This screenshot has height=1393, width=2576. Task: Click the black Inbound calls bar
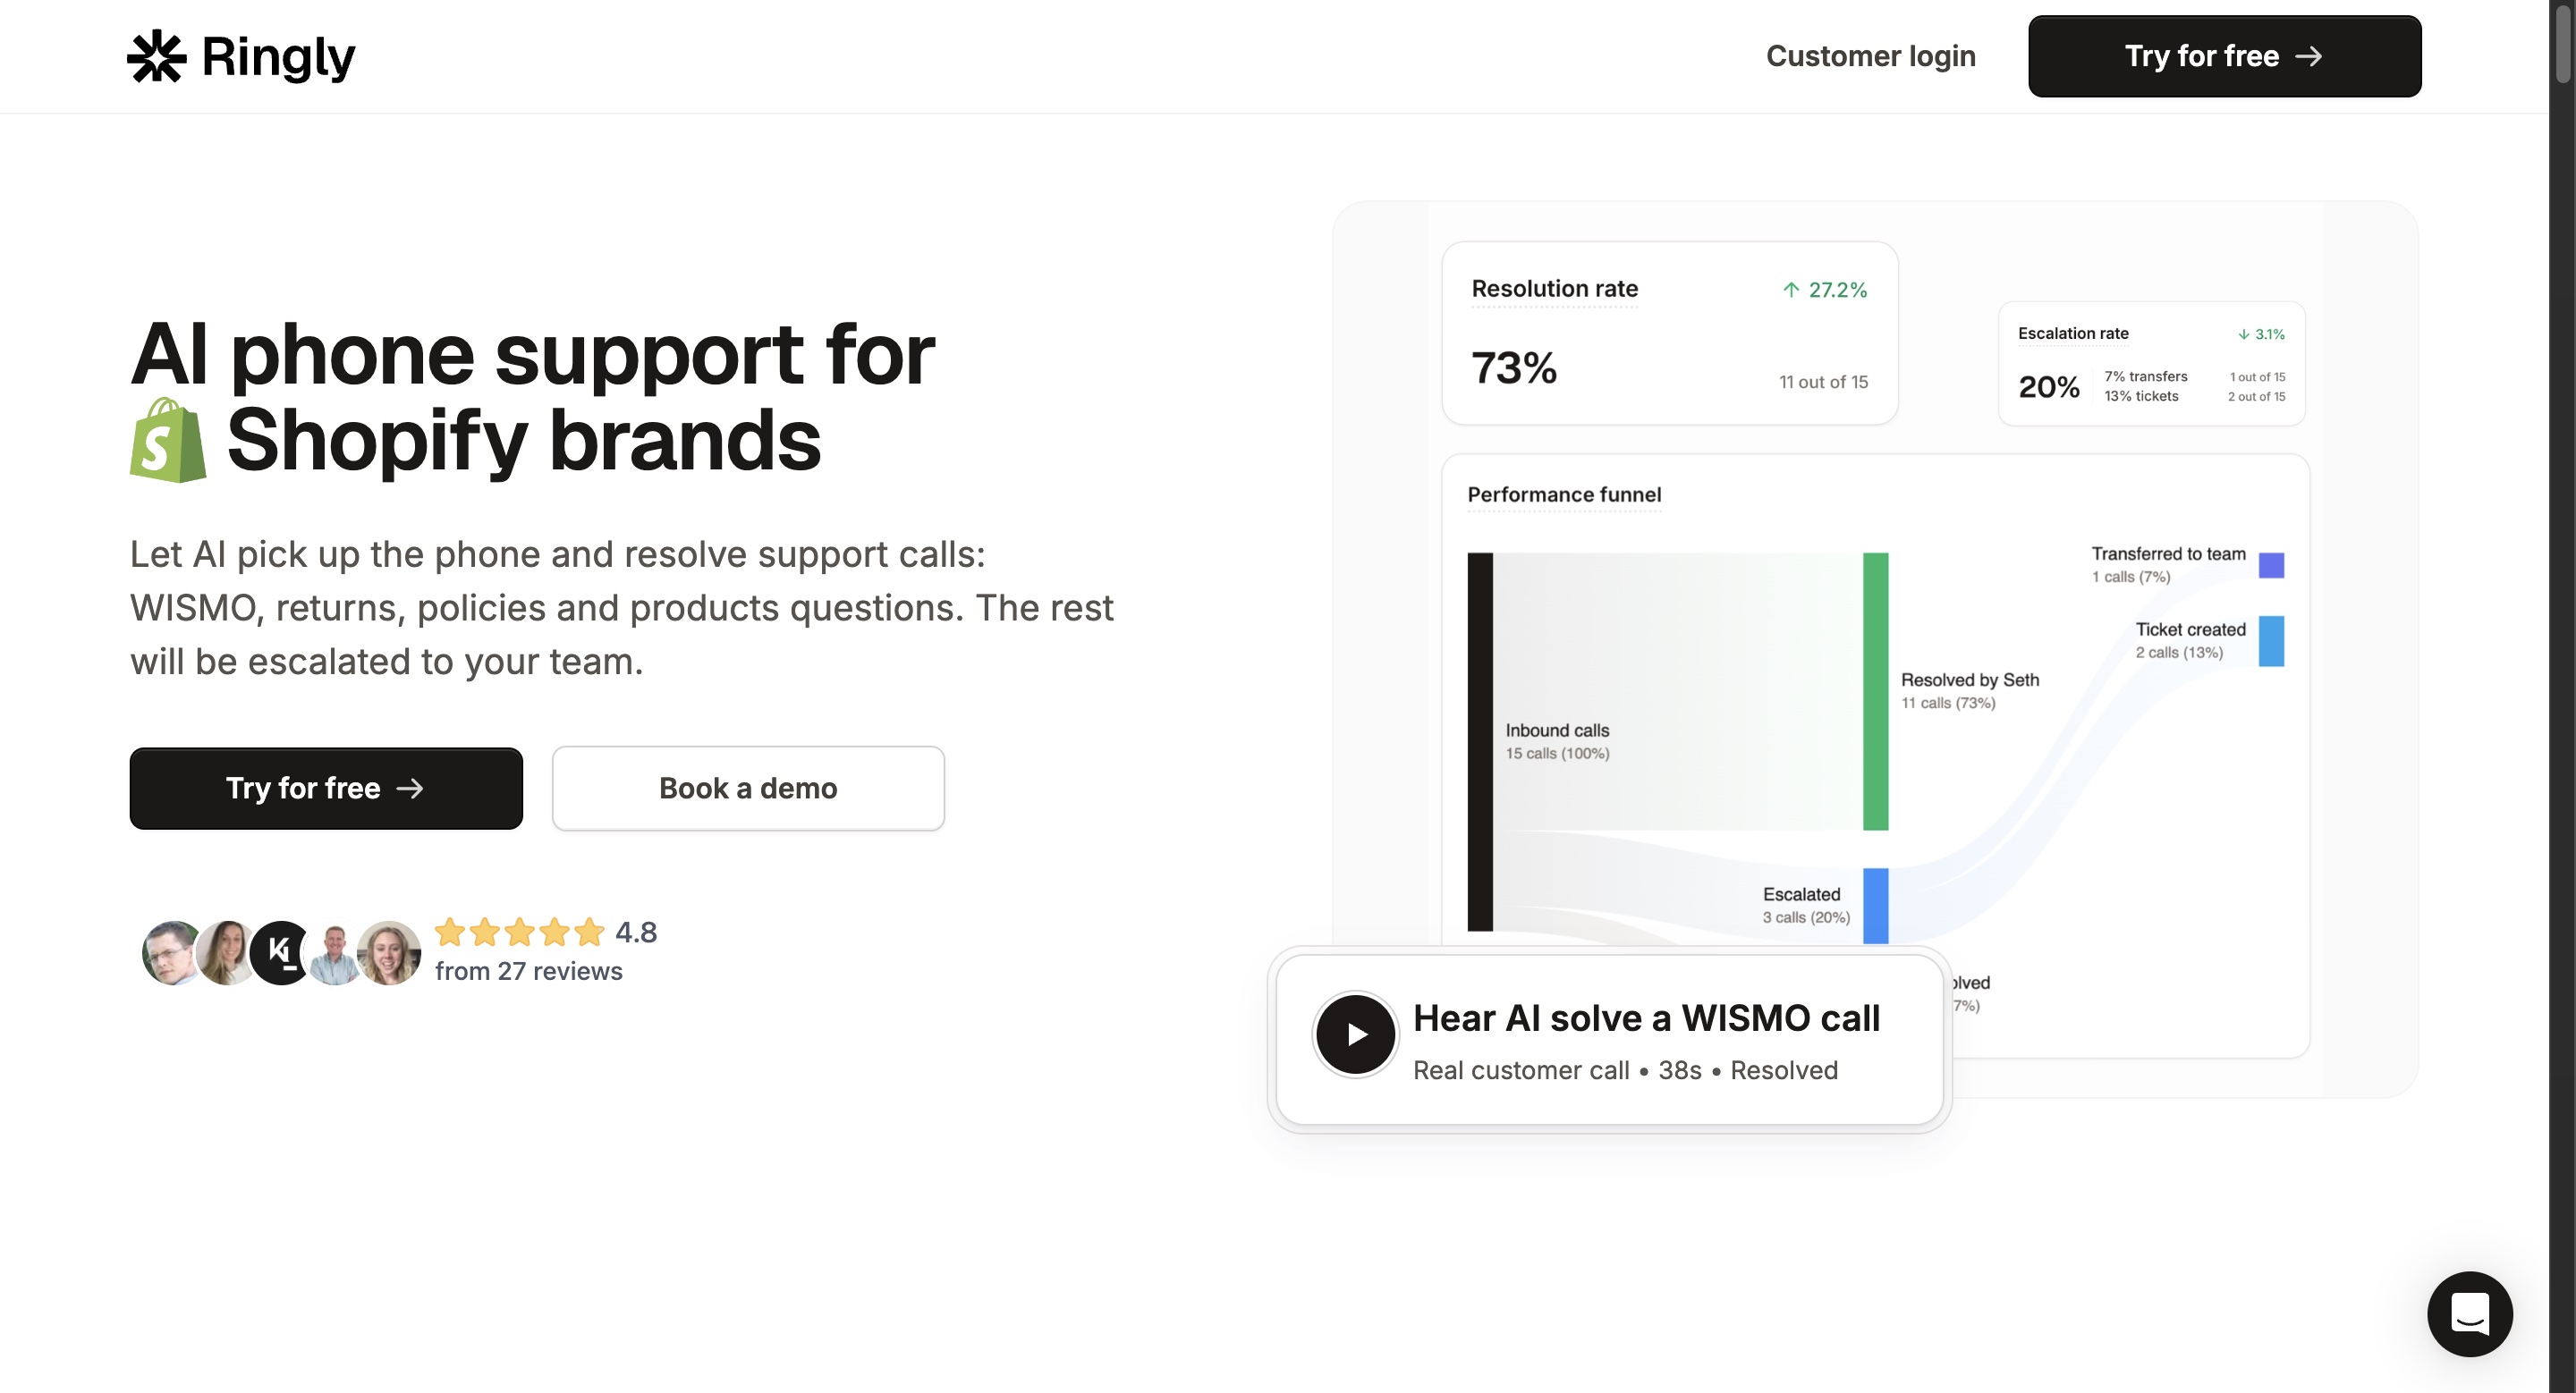pyautogui.click(x=1480, y=740)
